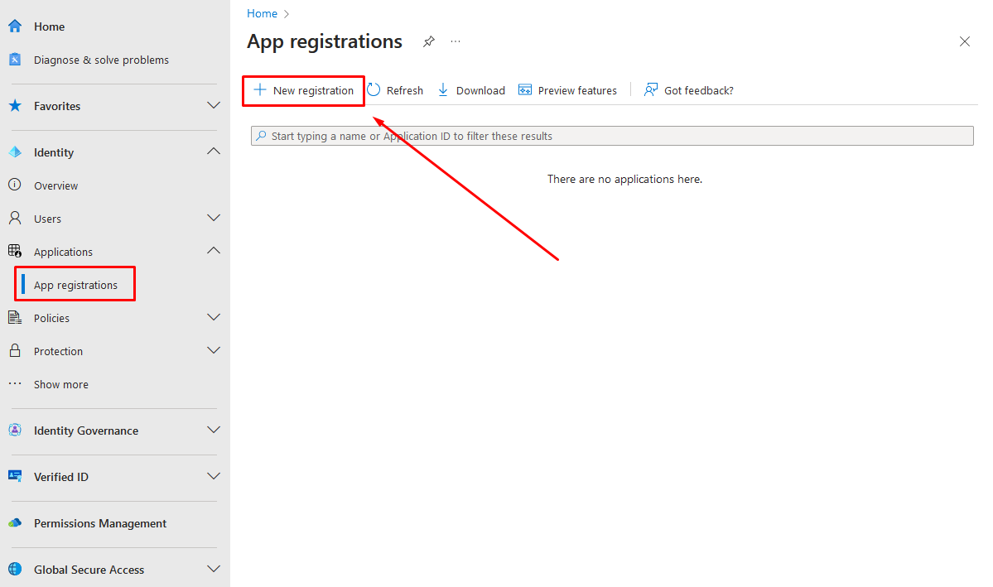Open Preview features from the toolbar
This screenshot has height=587, width=993.
click(567, 90)
